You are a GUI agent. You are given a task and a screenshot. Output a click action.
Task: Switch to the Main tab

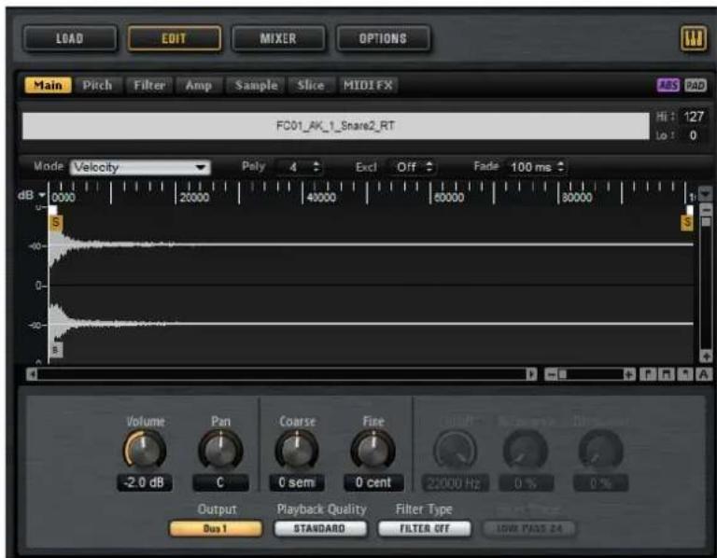tap(48, 86)
